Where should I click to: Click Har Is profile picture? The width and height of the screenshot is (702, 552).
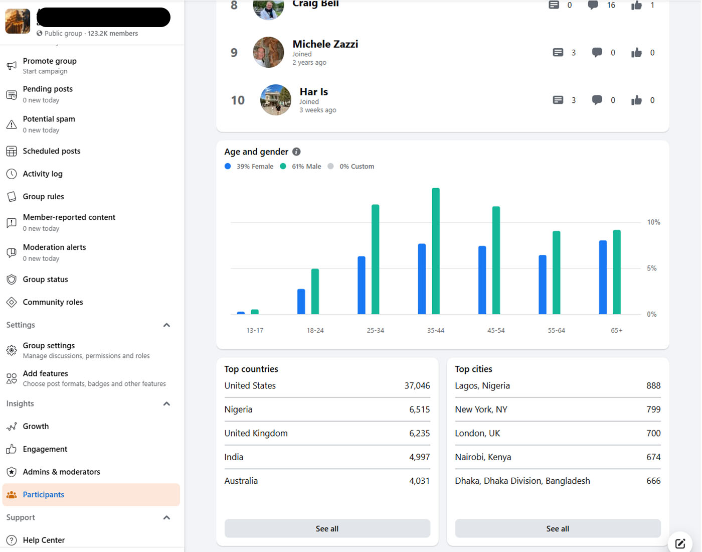tap(275, 100)
